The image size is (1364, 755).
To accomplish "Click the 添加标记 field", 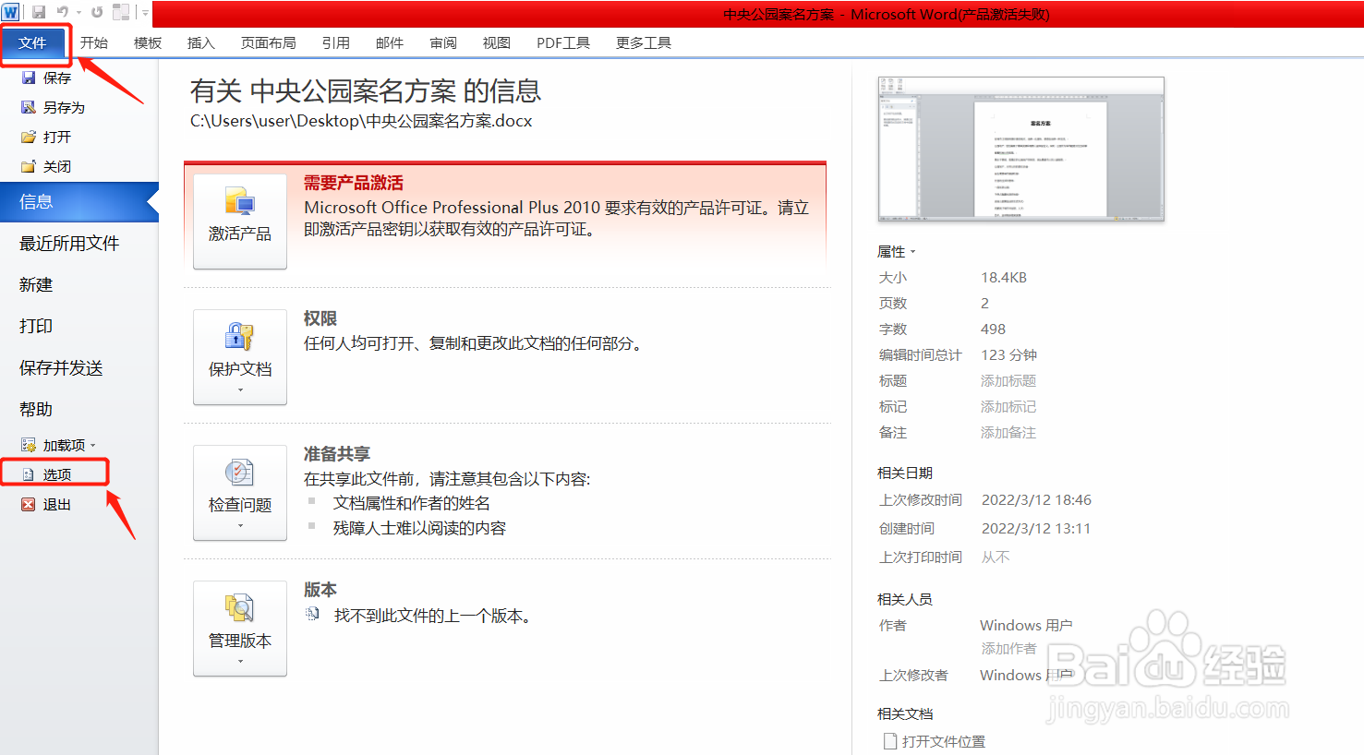I will tap(1008, 406).
